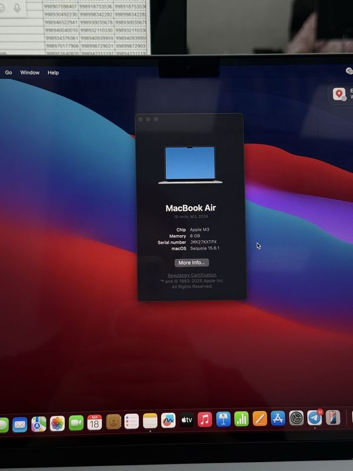
Task: Open Calendar showing SEP 18
Action: pyautogui.click(x=95, y=422)
